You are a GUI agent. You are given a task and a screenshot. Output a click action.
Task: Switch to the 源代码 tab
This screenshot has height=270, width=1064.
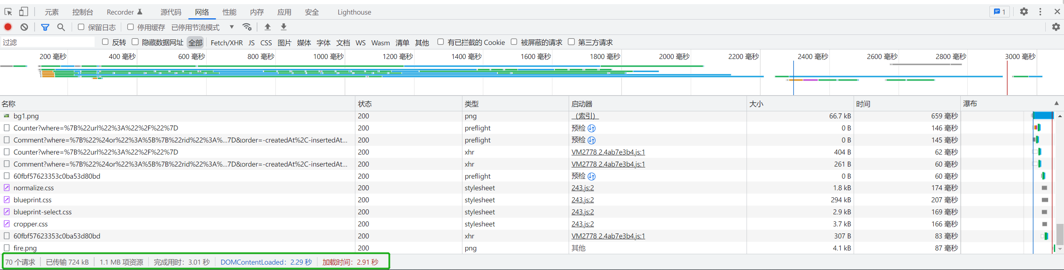[171, 12]
